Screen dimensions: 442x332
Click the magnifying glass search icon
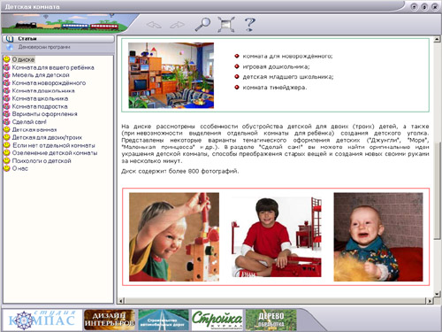tap(202, 24)
